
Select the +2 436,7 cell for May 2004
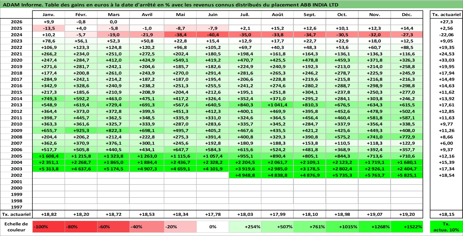coord(180,162)
